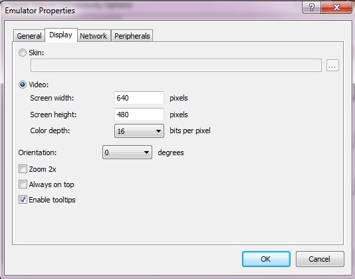Click the Emulator Properties title bar
The image size is (355, 279).
coord(152,10)
